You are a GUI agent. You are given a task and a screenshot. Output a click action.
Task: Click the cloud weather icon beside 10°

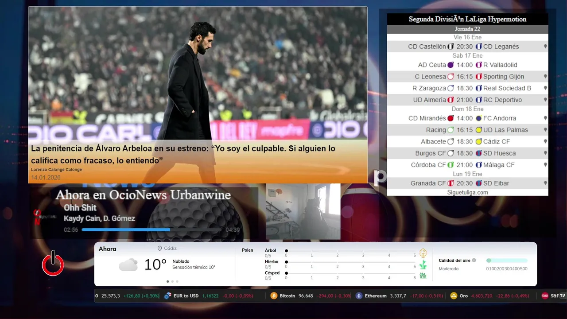[x=128, y=265]
